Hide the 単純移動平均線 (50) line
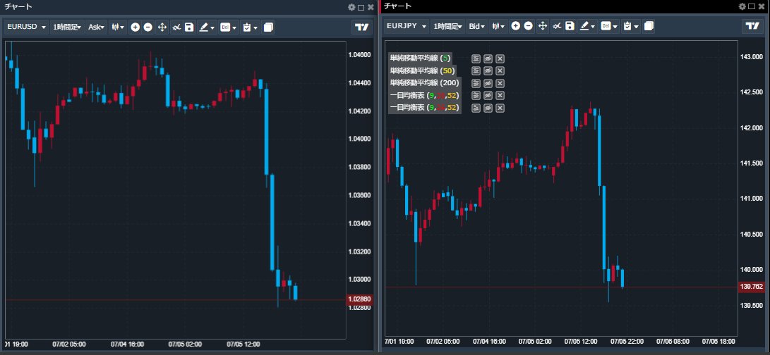 (x=488, y=70)
